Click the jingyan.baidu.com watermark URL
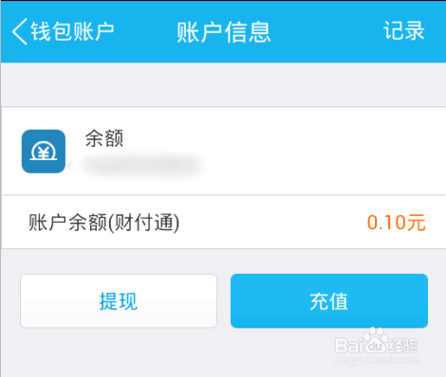This screenshot has height=377, width=446. coord(377,360)
